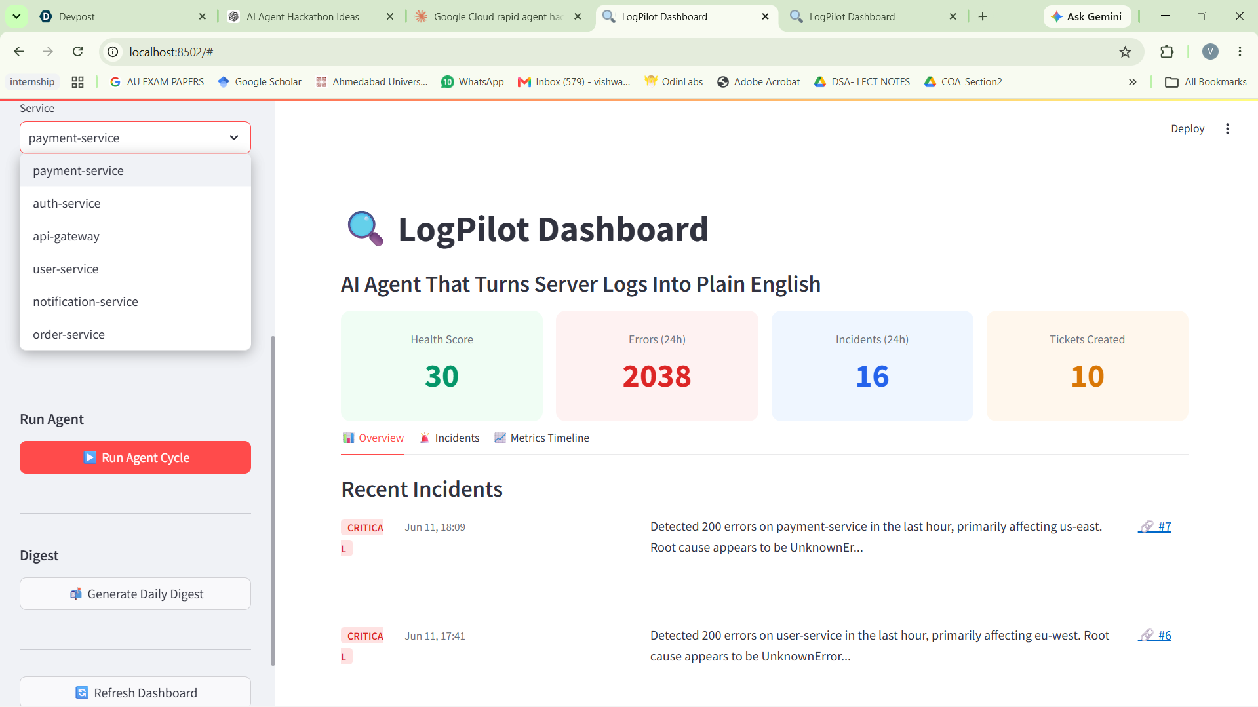Click the Ask Gemini button
The height and width of the screenshot is (707, 1258).
pos(1087,16)
